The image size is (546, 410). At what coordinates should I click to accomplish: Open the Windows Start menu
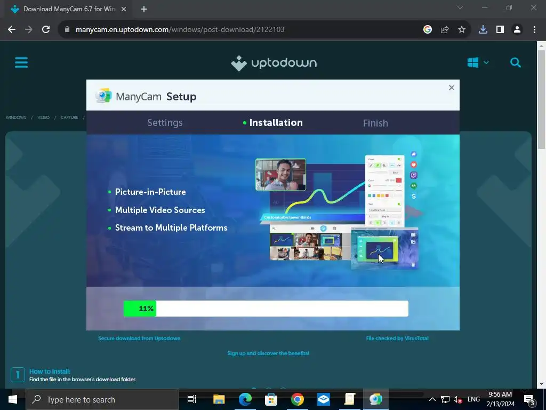pyautogui.click(x=13, y=399)
